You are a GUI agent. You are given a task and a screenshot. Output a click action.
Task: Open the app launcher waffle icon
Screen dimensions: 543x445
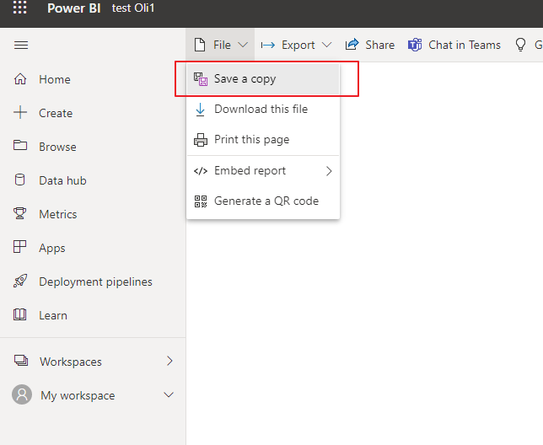tap(19, 8)
